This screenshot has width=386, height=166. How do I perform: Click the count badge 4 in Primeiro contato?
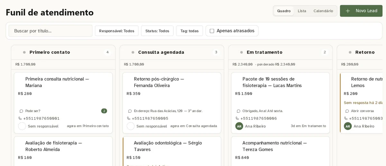click(x=107, y=52)
